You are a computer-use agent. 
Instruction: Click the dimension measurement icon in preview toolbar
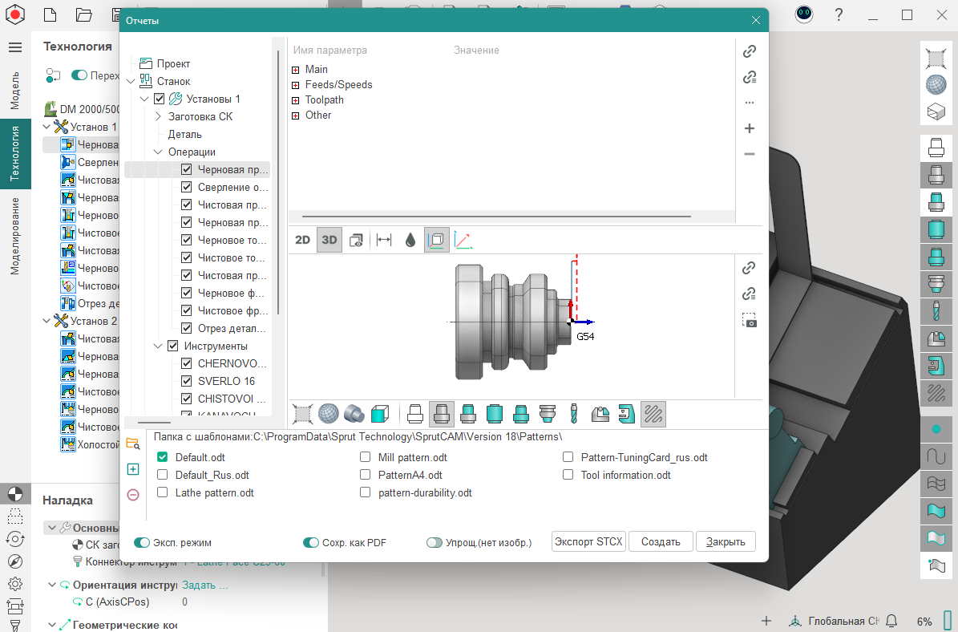pyautogui.click(x=384, y=240)
